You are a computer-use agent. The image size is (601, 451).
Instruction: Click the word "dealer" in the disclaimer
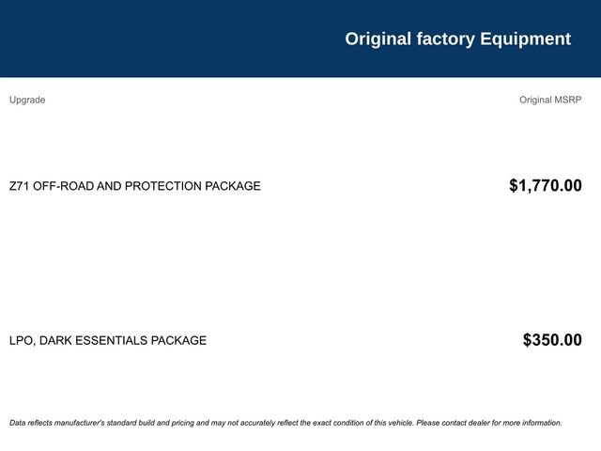coord(479,423)
